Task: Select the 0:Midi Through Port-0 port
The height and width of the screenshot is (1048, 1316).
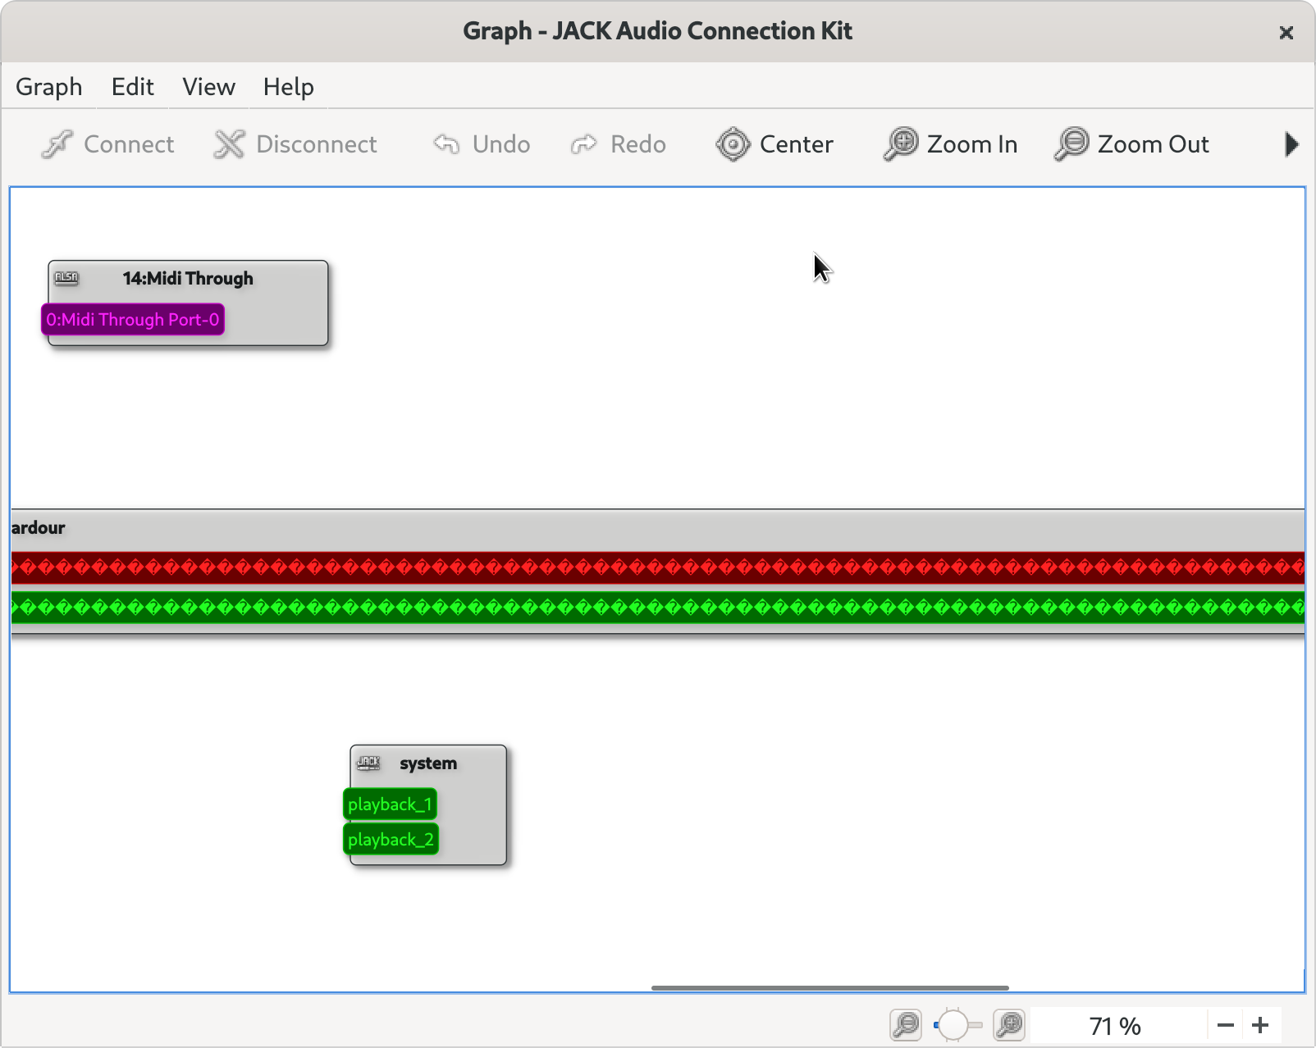Action: tap(133, 320)
